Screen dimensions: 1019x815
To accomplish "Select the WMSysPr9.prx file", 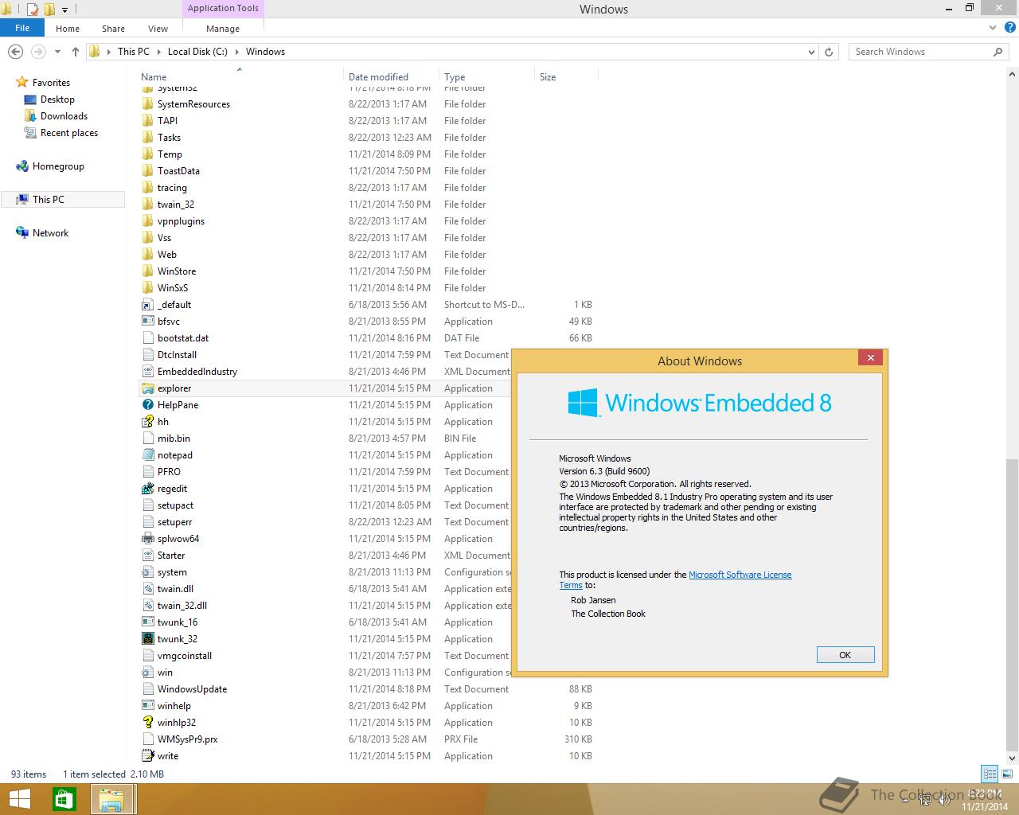I will pyautogui.click(x=187, y=739).
